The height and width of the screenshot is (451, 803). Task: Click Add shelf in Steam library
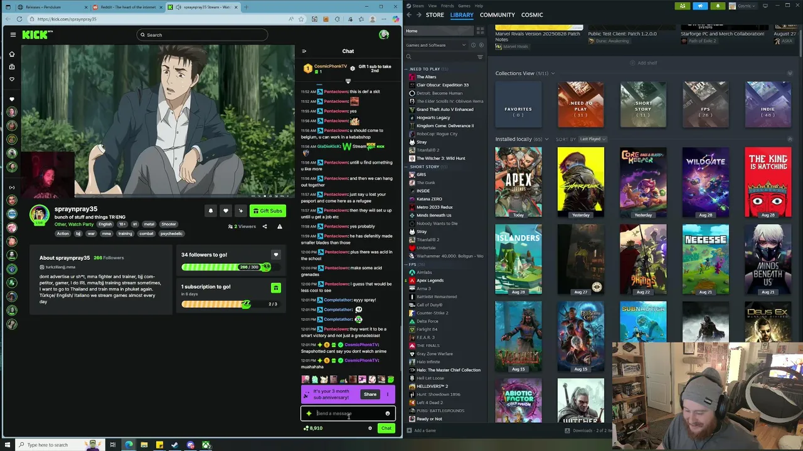(x=644, y=63)
